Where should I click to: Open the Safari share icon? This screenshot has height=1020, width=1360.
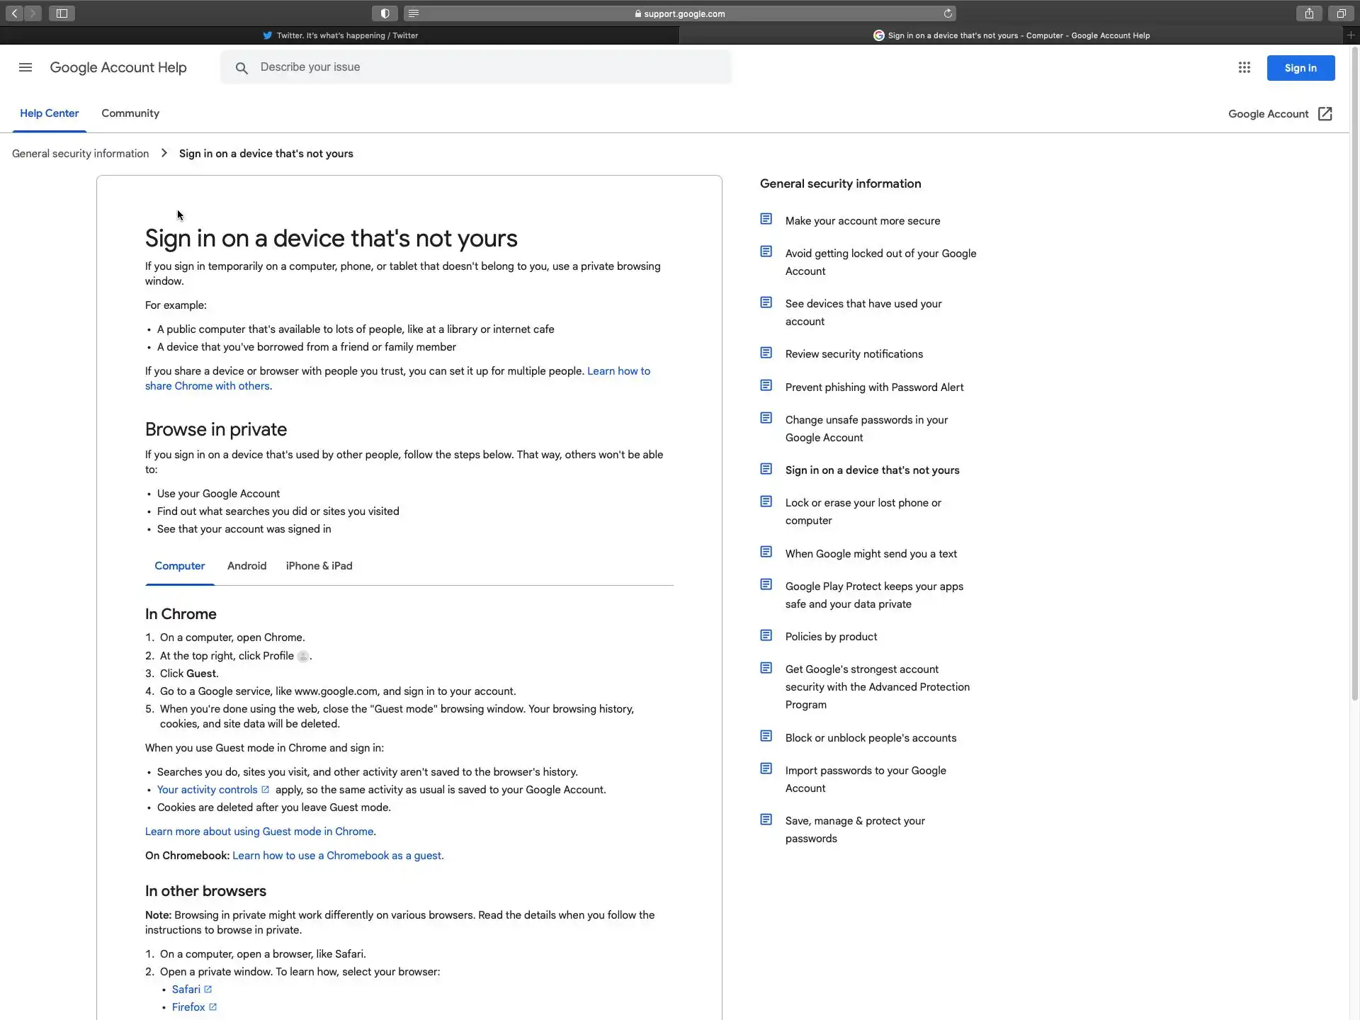[1309, 13]
